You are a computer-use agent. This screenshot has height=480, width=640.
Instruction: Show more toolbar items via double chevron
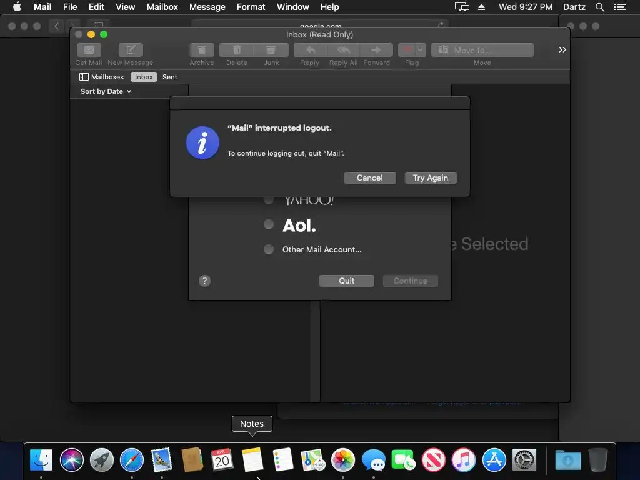click(x=562, y=50)
